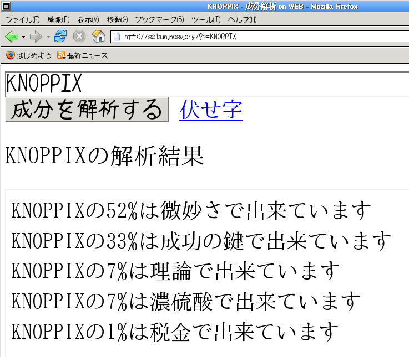Go to the home page icon
The image size is (409, 357).
98,36
